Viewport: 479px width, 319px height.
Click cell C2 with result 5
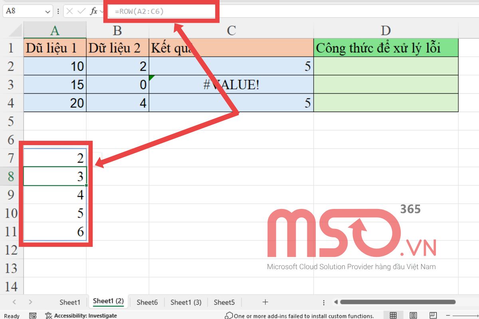[231, 66]
